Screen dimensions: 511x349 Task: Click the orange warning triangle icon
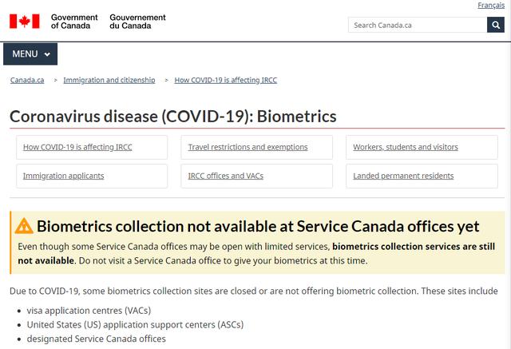coord(25,226)
